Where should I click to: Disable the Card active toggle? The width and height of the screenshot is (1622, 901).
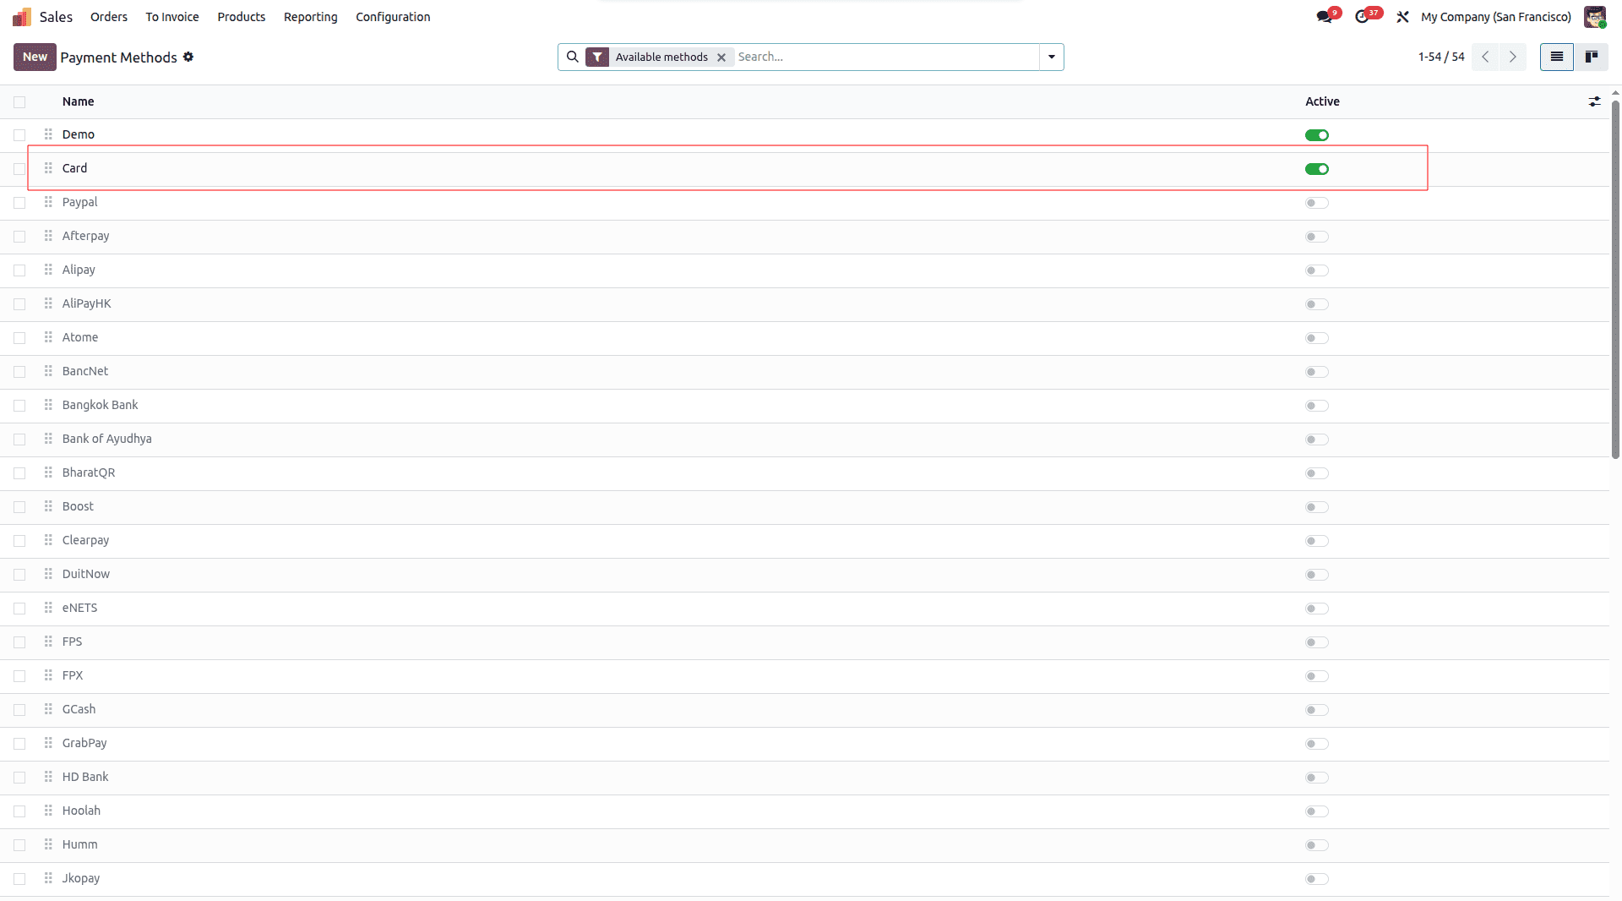(x=1316, y=168)
